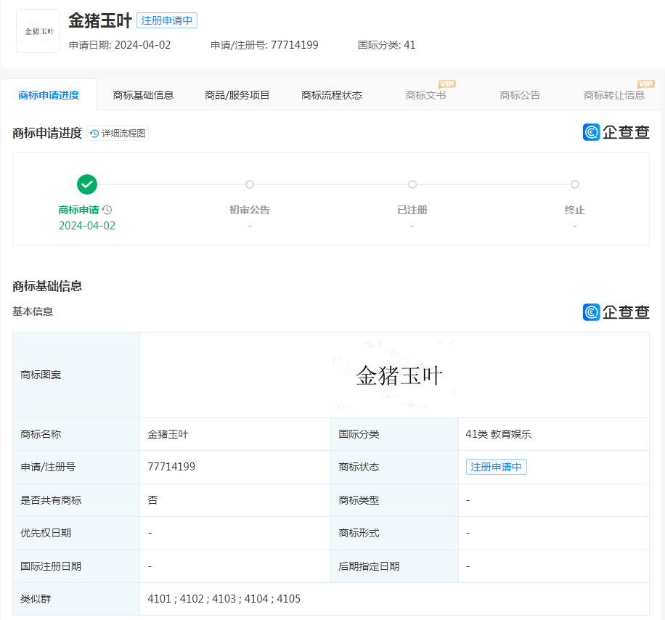Click the clock icon beside 商标申请
665x620 pixels.
tap(107, 210)
